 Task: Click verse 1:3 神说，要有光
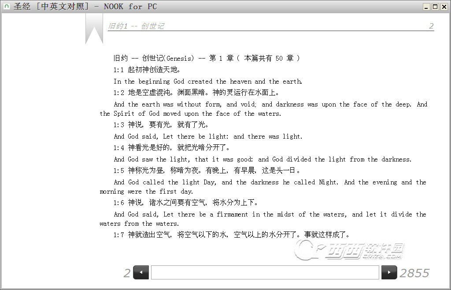click(x=161, y=125)
